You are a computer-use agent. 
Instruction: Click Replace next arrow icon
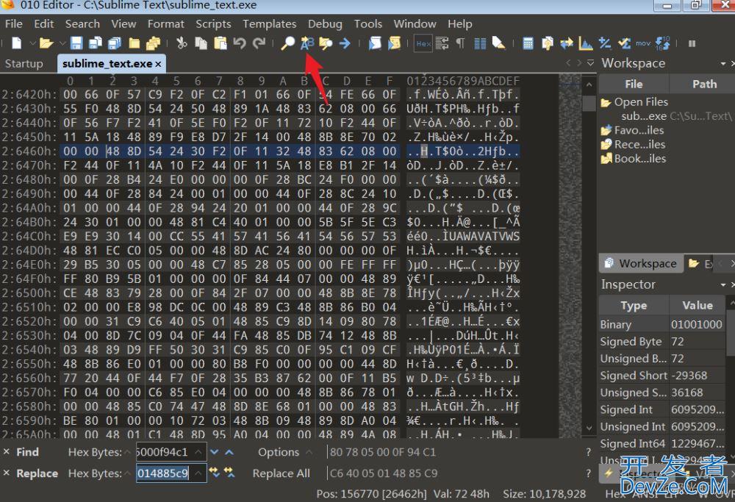(x=214, y=473)
